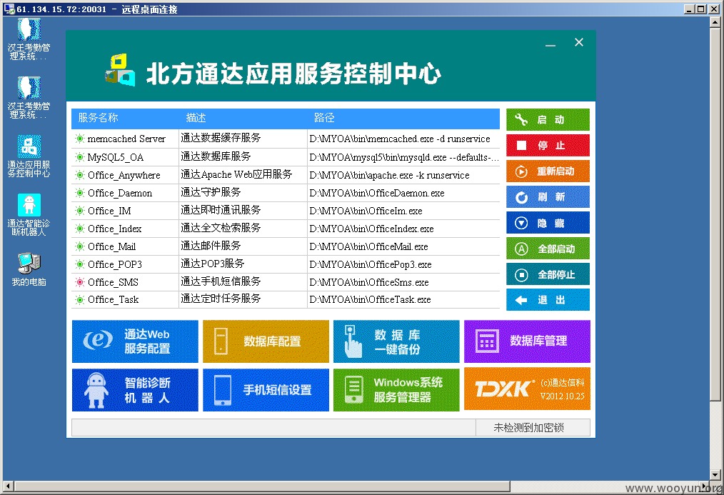The height and width of the screenshot is (495, 724).
Task: Open 手机短信设置 tile
Action: 266,390
